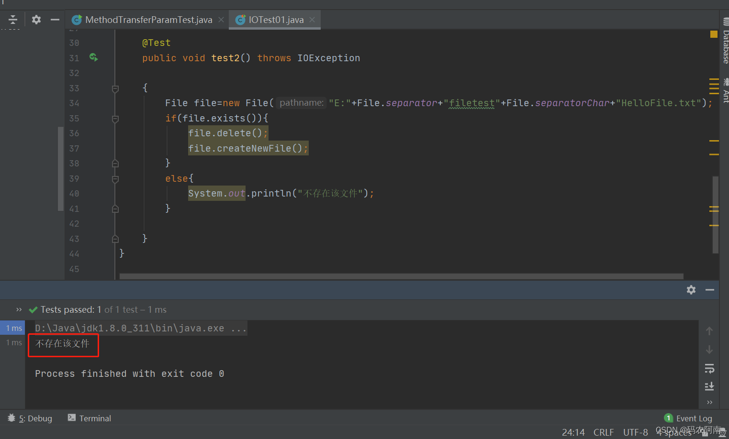729x439 pixels.
Task: Open the run console settings gear
Action: coord(691,289)
